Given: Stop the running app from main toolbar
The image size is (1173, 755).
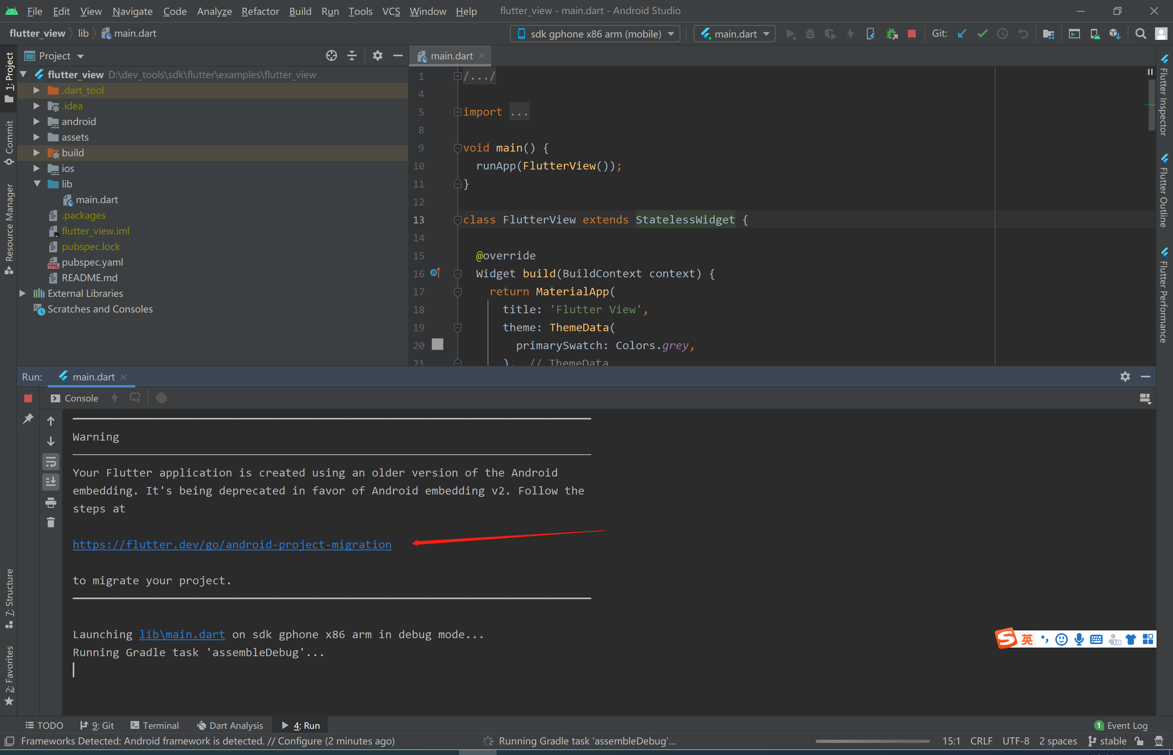Looking at the screenshot, I should (x=912, y=34).
